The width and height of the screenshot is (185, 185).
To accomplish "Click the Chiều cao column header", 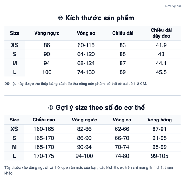I will (x=43, y=120).
